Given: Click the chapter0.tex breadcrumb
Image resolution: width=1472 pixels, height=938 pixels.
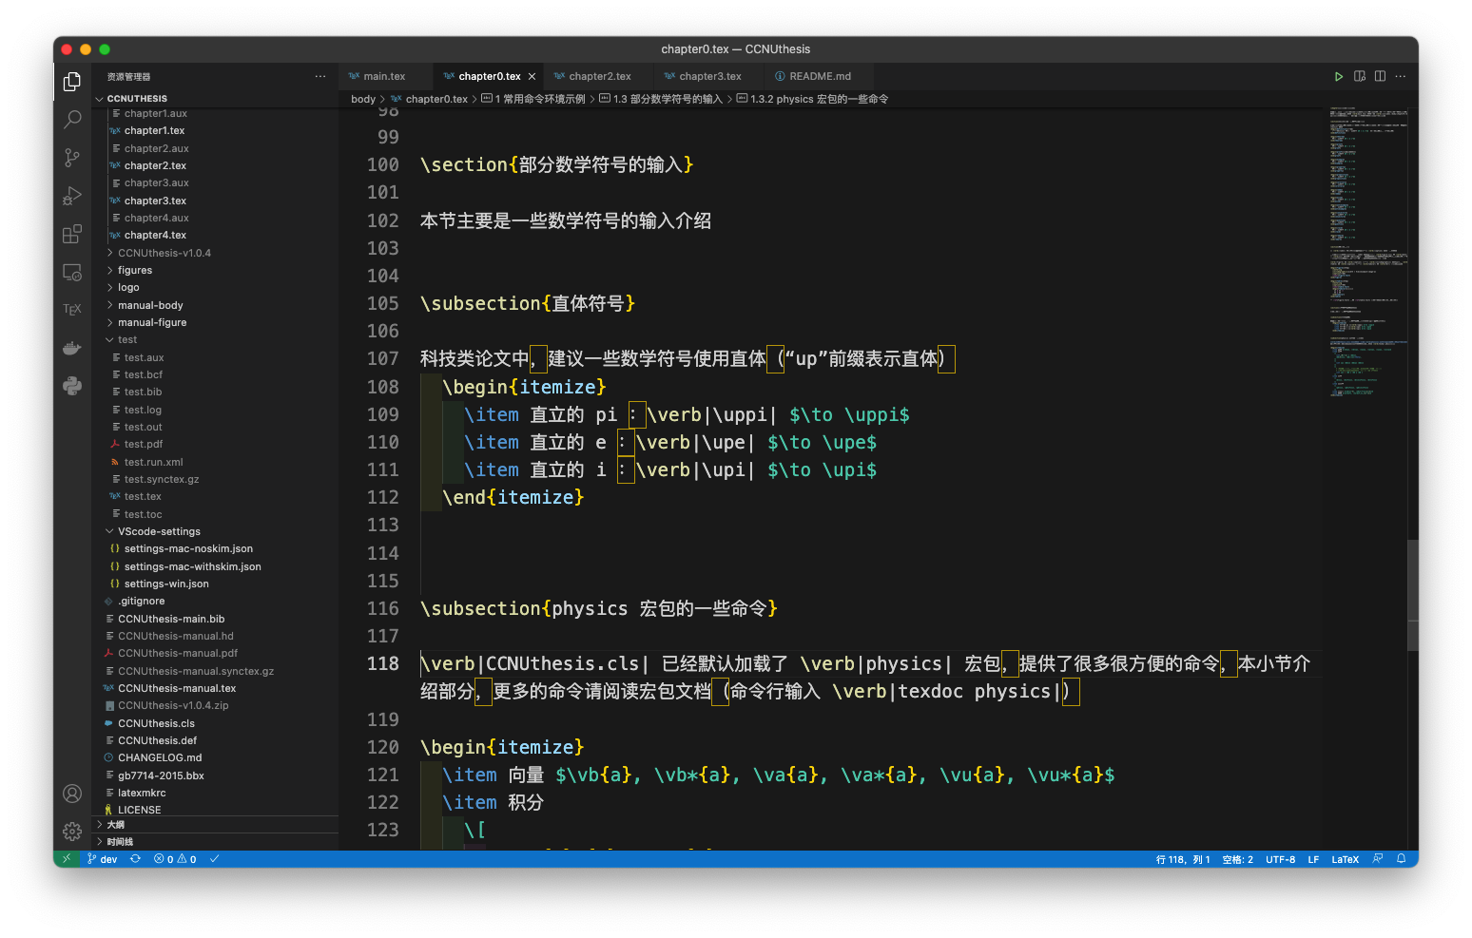Looking at the screenshot, I should tap(436, 99).
